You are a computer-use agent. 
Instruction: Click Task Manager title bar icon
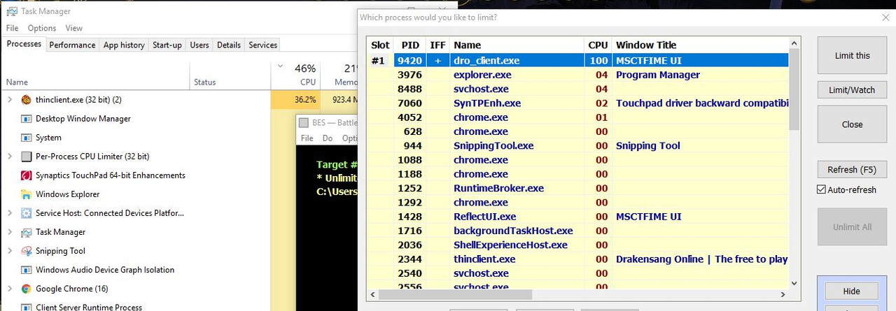11,11
